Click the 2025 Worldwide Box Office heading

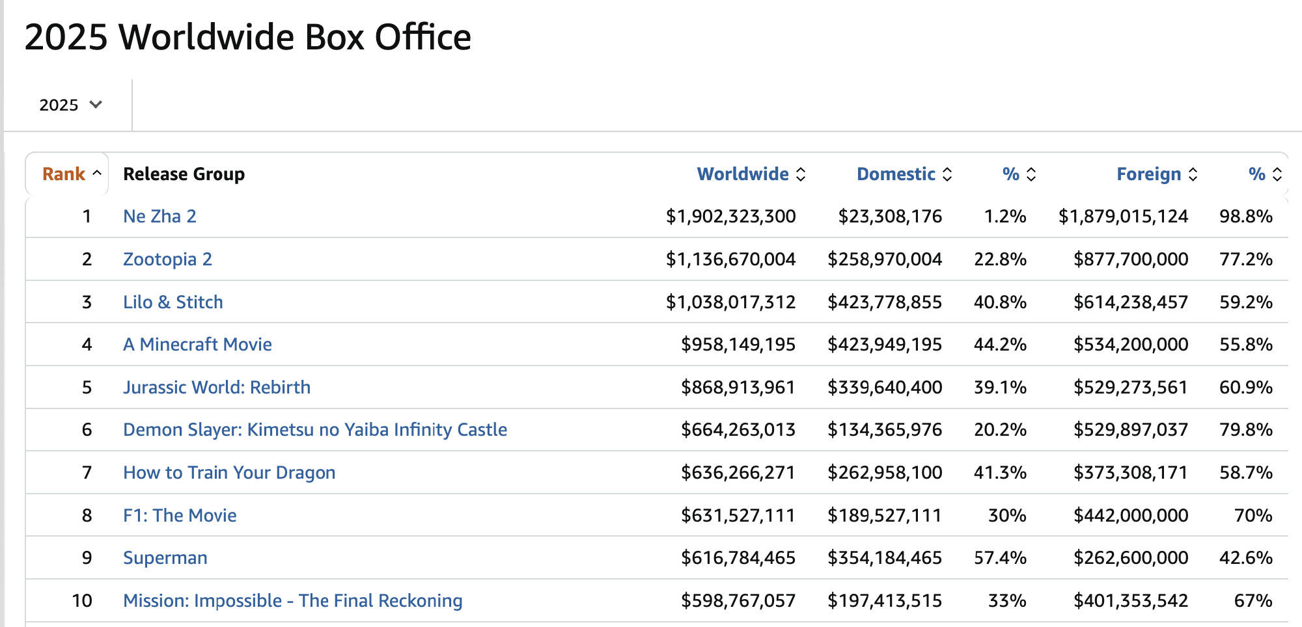pos(247,37)
